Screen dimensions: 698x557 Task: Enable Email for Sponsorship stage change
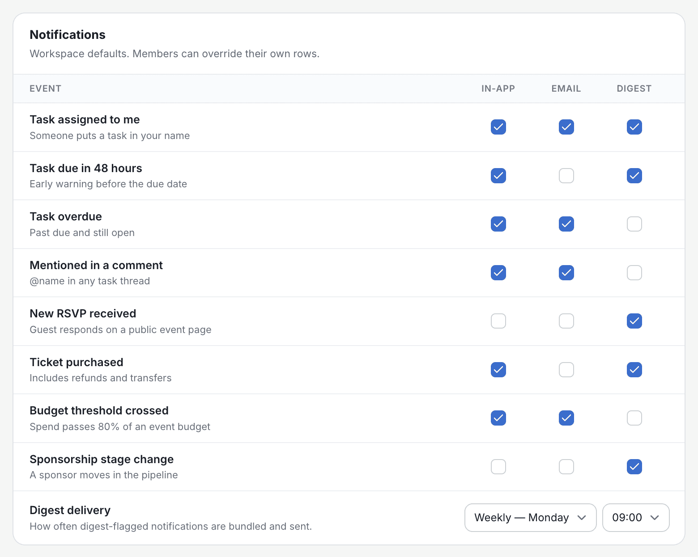[x=566, y=467]
